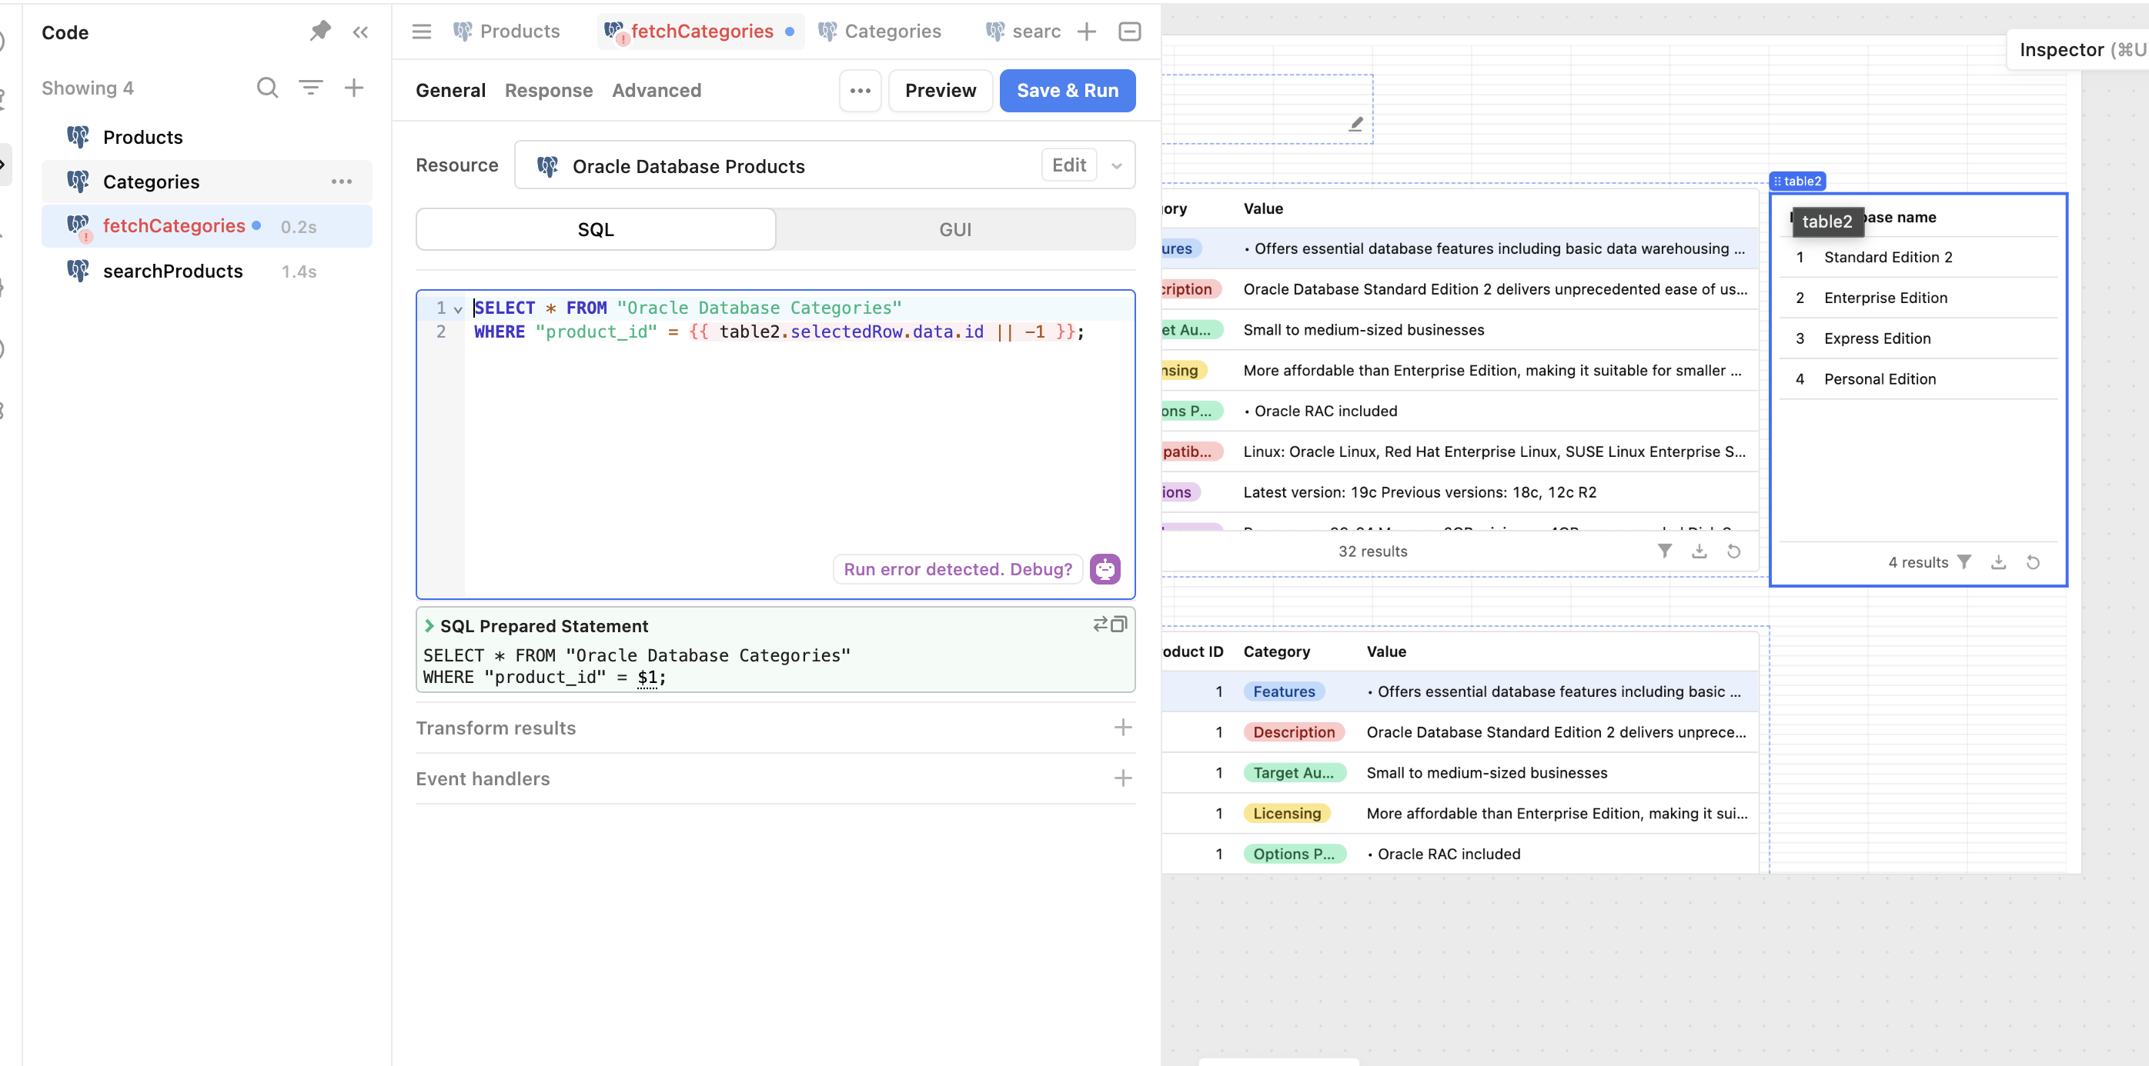Download table2 data
The height and width of the screenshot is (1066, 2149).
[x=1998, y=562]
